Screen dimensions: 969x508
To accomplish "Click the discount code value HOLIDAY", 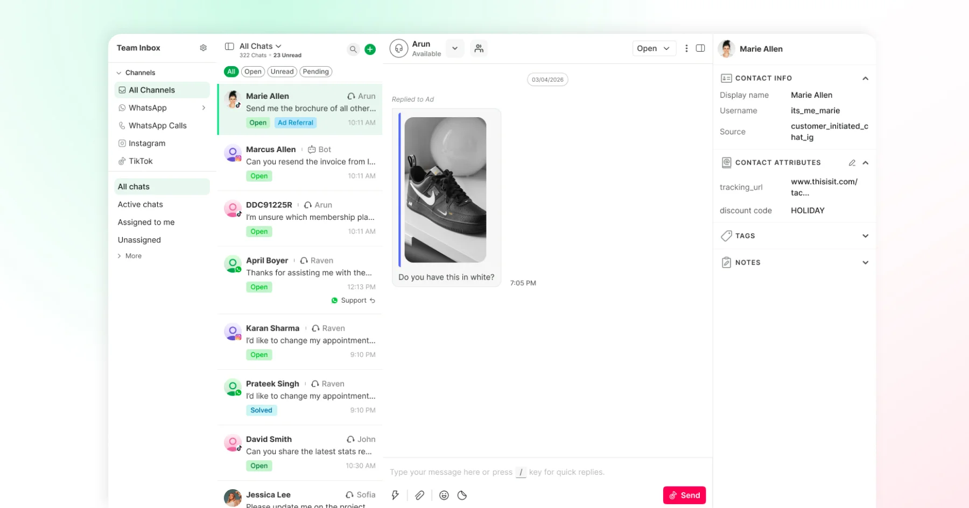I will 807,211.
